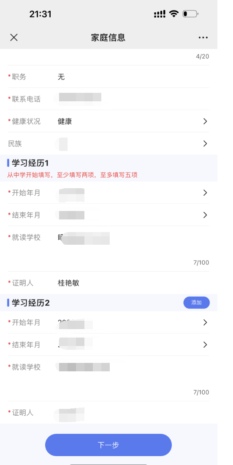This screenshot has height=465, width=233.
Task: Tap the Wi-Fi status icon
Action: coord(173,14)
